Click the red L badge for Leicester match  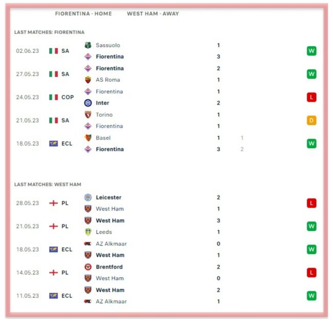point(311,203)
